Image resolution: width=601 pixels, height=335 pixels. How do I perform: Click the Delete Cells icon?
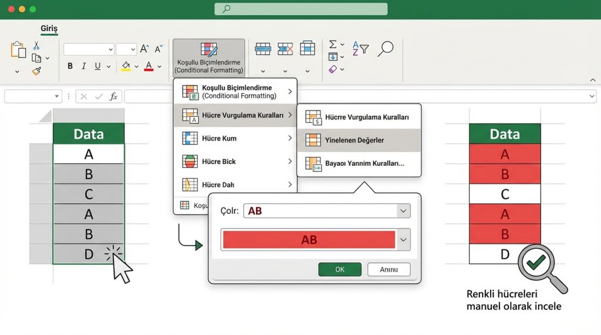click(285, 49)
